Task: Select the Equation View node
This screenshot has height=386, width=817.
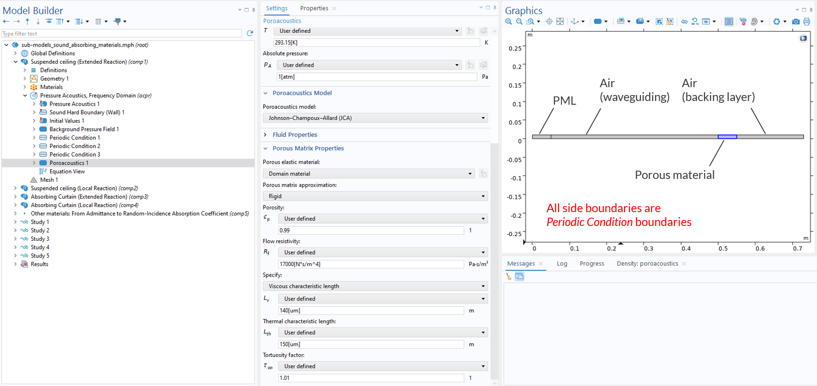Action: coord(67,172)
